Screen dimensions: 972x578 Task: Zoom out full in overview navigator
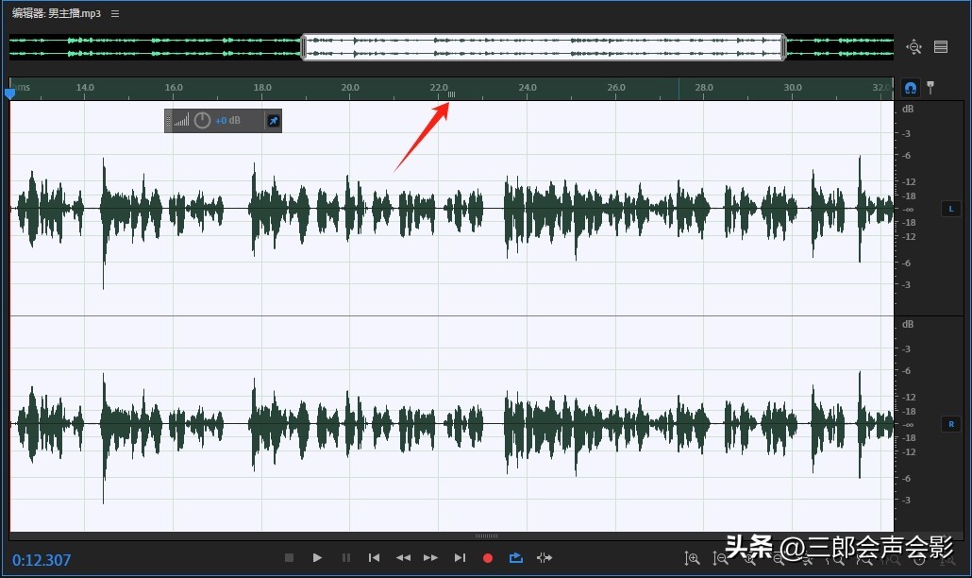(x=913, y=47)
